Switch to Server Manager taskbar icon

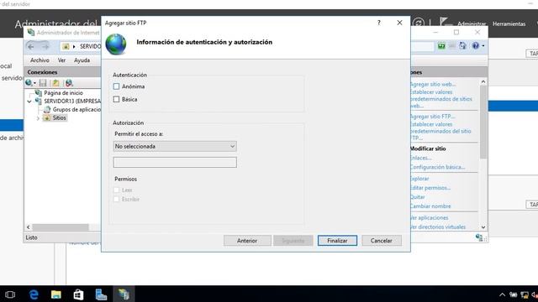coord(101,294)
